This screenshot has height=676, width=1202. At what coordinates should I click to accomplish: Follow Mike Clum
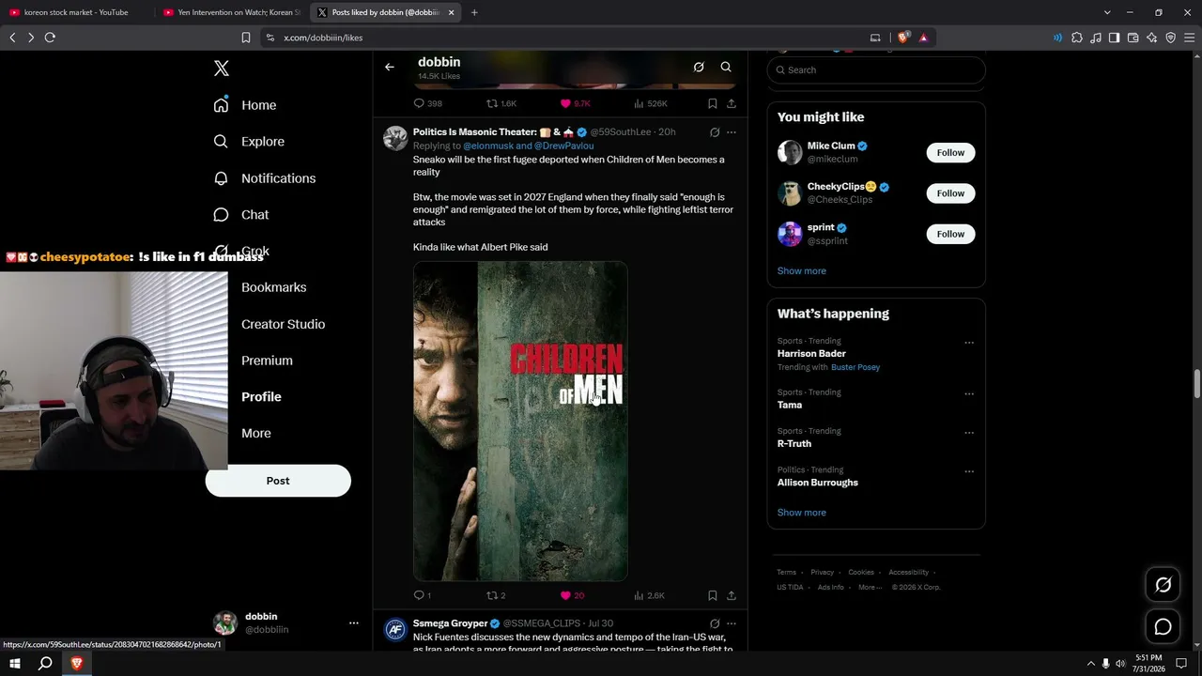950,152
